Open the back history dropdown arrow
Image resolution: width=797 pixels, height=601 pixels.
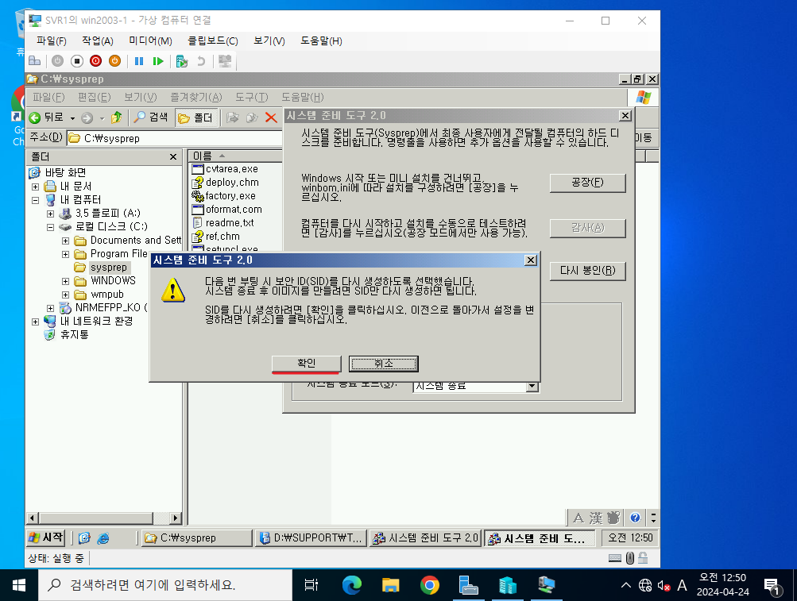[x=72, y=118]
